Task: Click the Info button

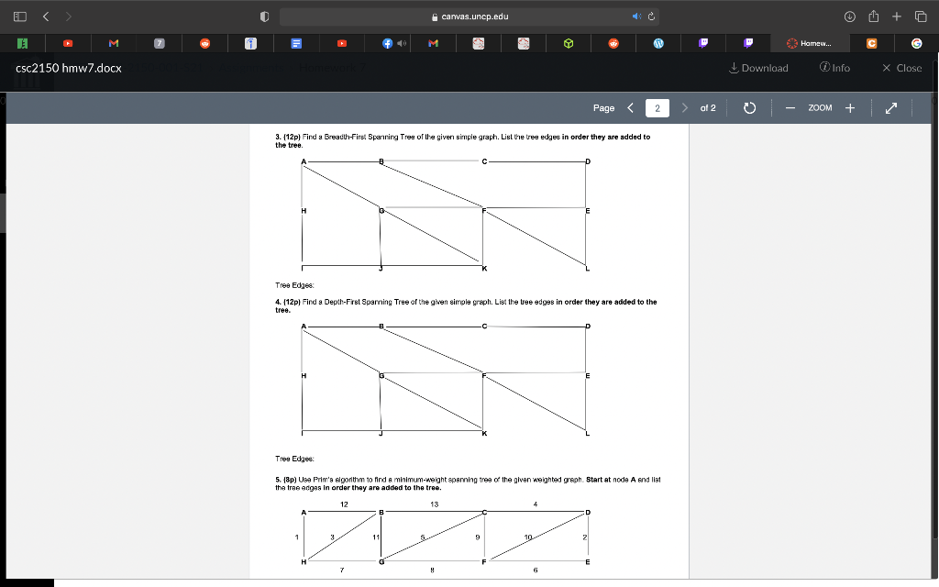Action: [834, 67]
